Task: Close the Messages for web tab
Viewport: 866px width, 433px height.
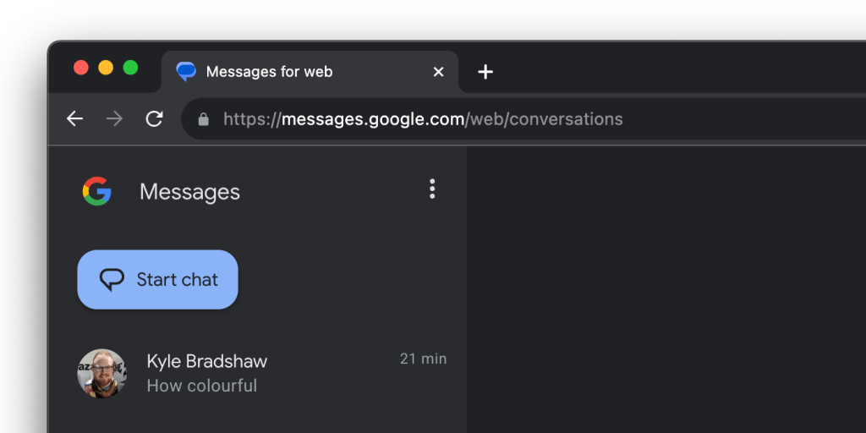Action: click(438, 72)
